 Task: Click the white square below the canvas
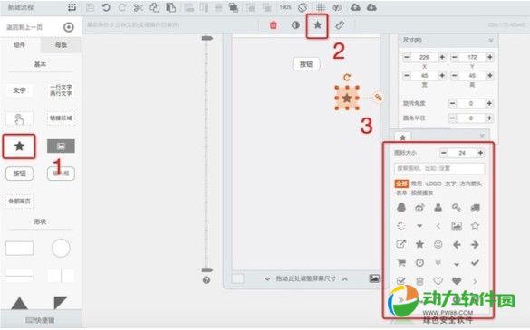(x=237, y=278)
